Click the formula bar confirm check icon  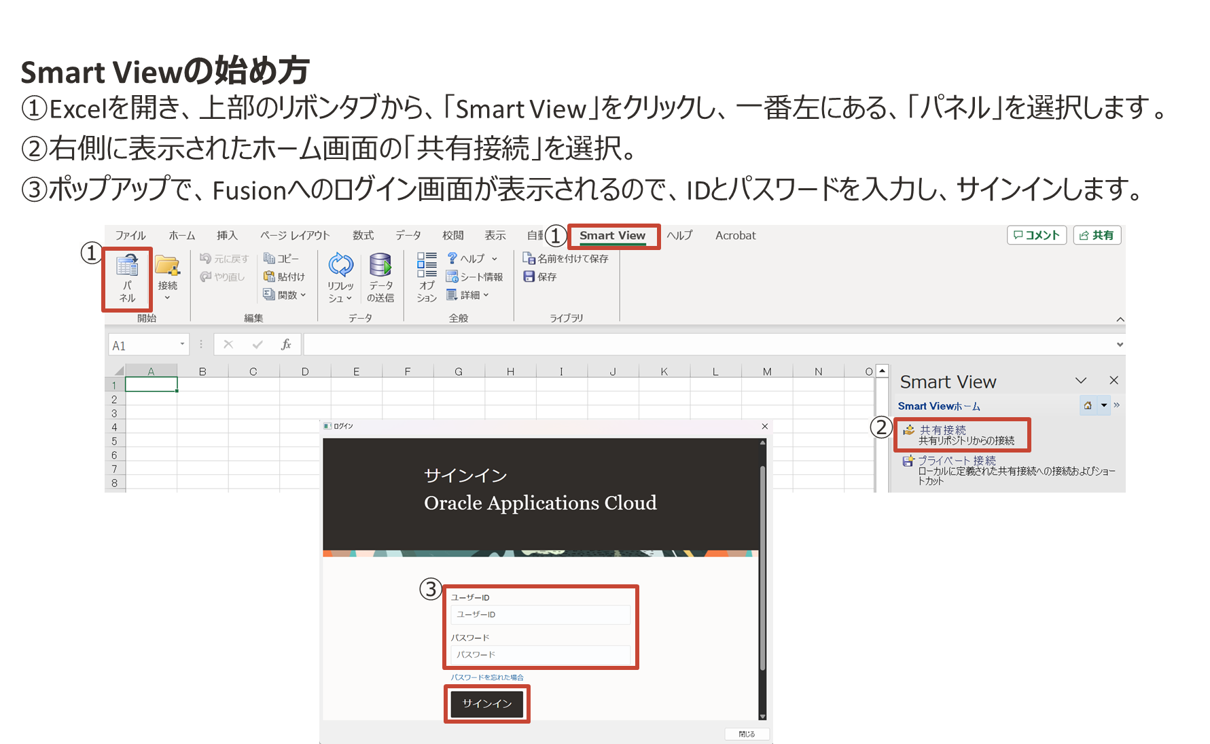(x=257, y=344)
